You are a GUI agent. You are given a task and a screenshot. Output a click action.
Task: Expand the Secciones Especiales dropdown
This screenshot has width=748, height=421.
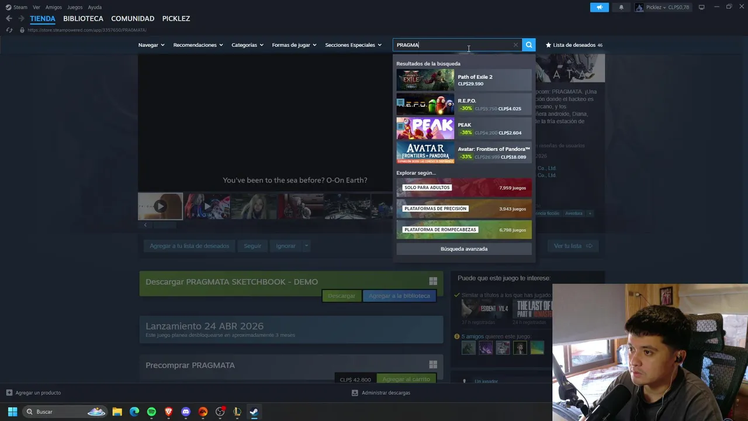pos(353,45)
